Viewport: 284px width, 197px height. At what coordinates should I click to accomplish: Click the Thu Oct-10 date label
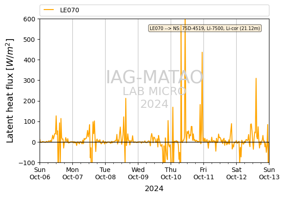click(171, 173)
